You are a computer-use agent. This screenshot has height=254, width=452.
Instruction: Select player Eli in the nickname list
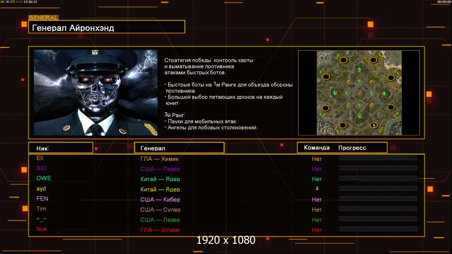click(x=40, y=158)
